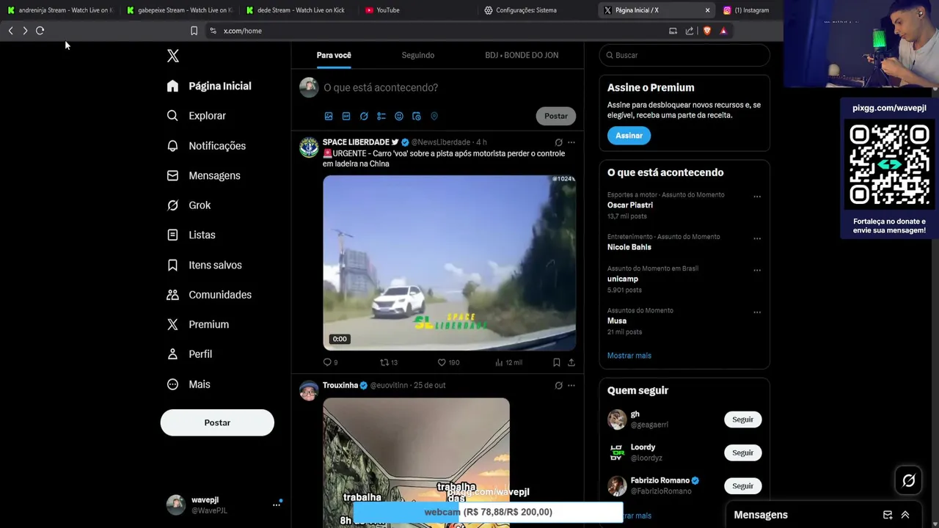939x528 pixels.
Task: Open emoji picker in composer
Action: click(399, 116)
